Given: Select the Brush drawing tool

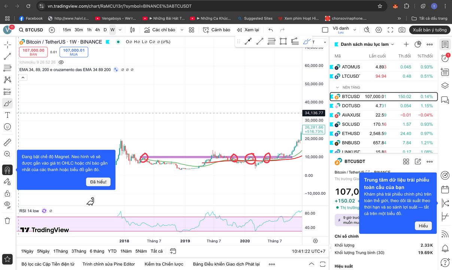Looking at the screenshot, I should click(x=7, y=103).
